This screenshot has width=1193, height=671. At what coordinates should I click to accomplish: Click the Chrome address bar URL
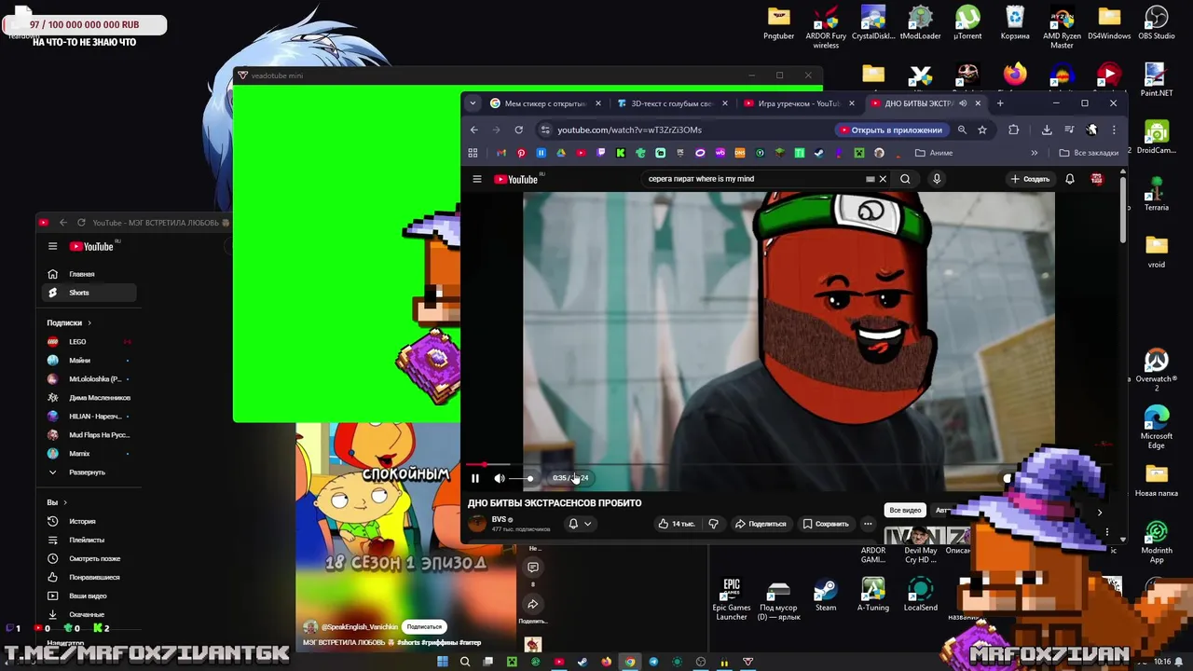pyautogui.click(x=629, y=130)
